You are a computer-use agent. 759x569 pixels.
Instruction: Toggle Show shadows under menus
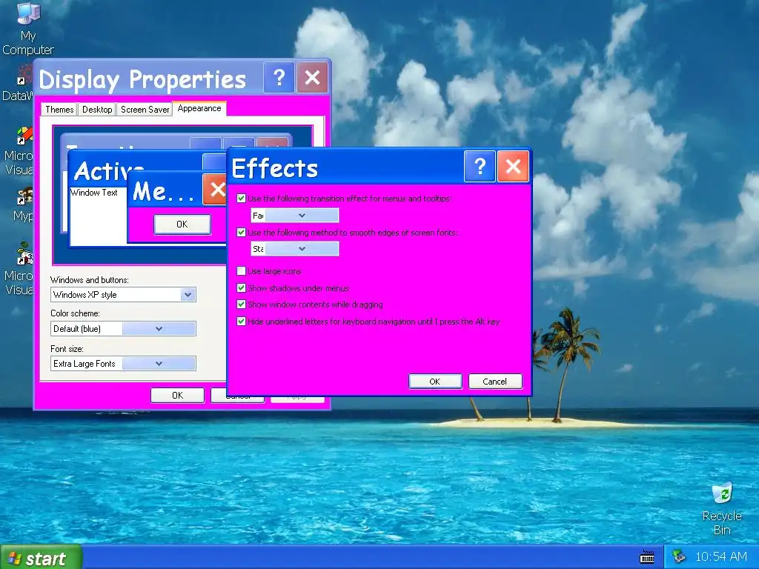[241, 288]
